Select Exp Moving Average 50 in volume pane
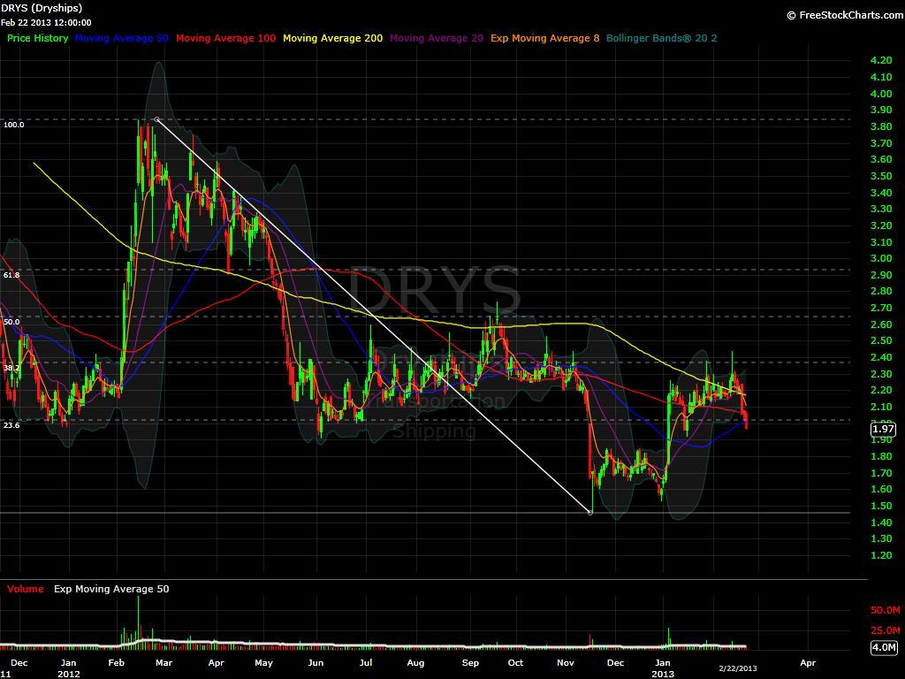 coord(110,588)
